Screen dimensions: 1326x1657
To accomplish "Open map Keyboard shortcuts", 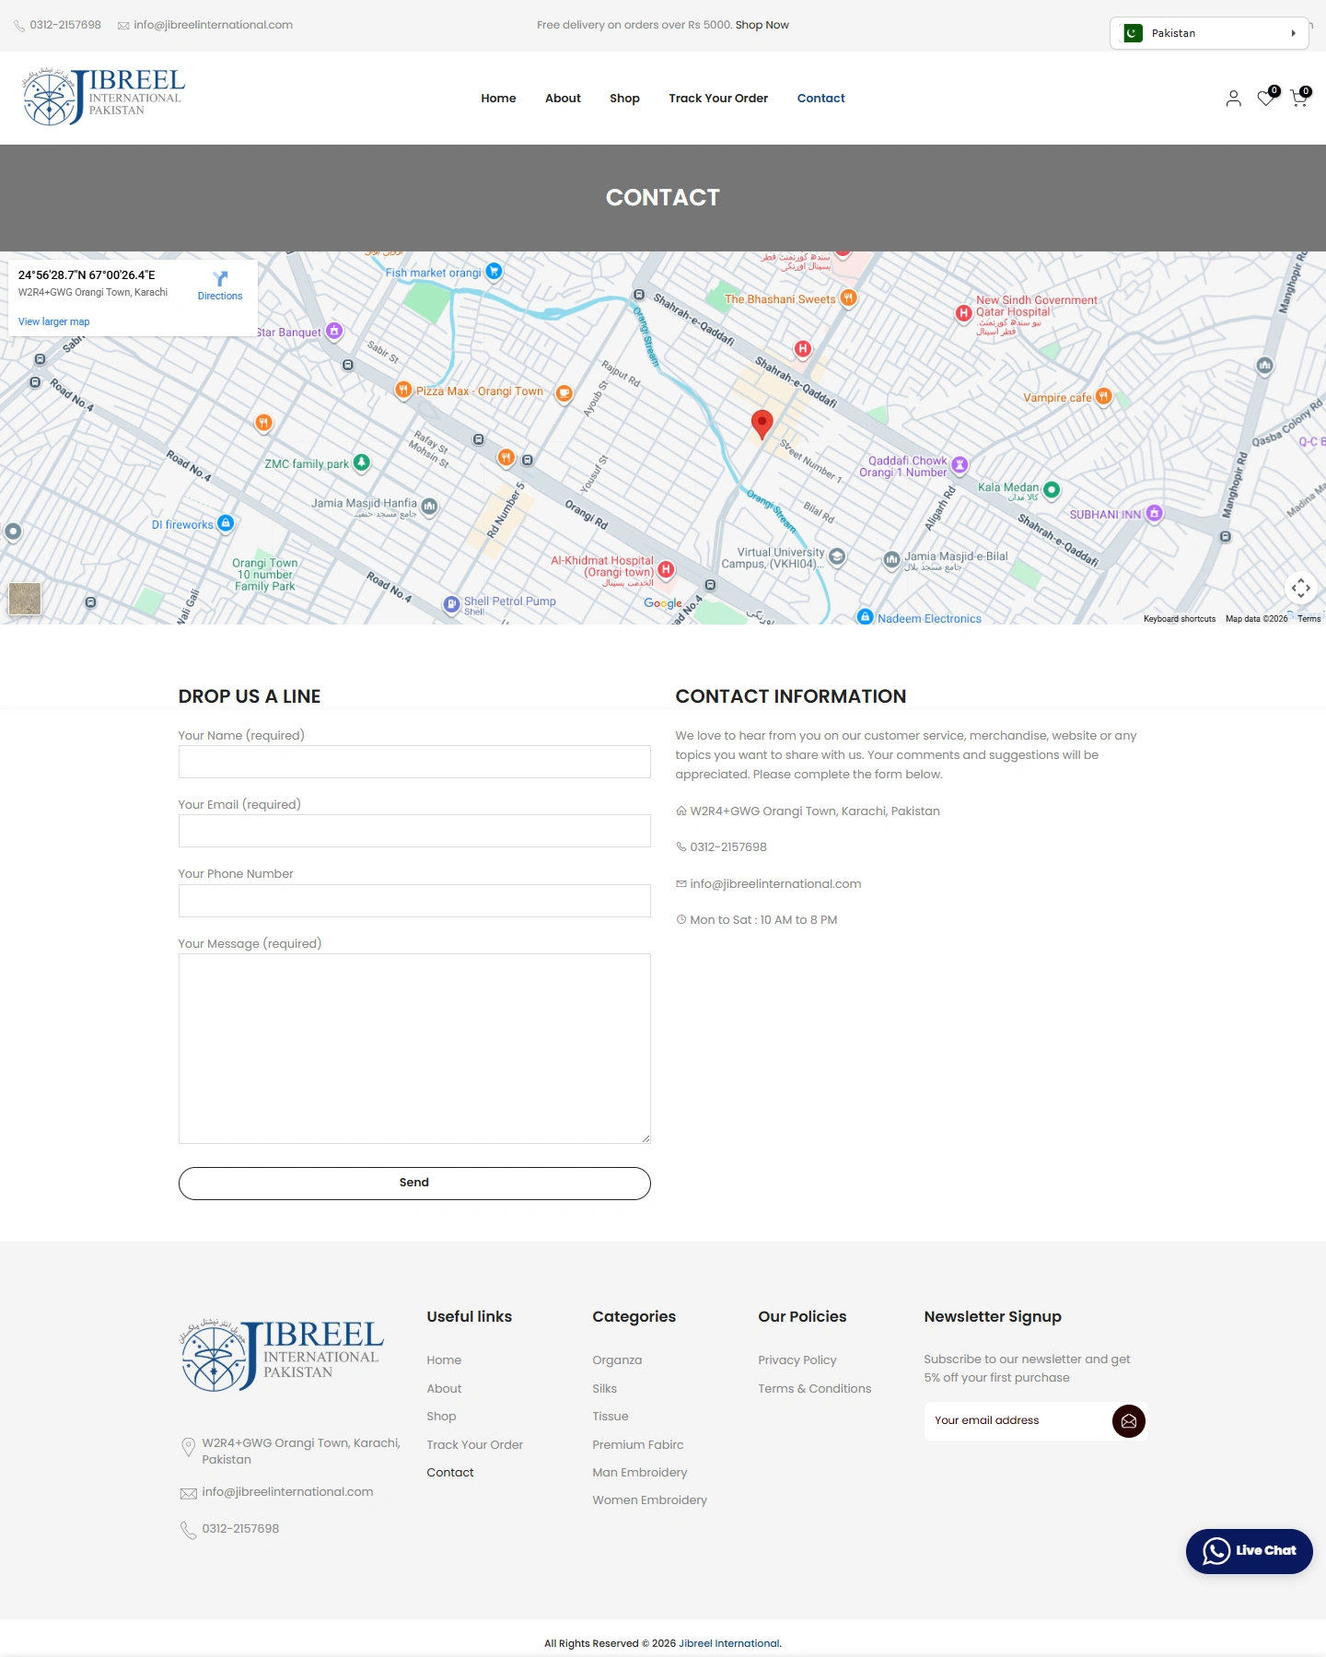I will tap(1180, 619).
